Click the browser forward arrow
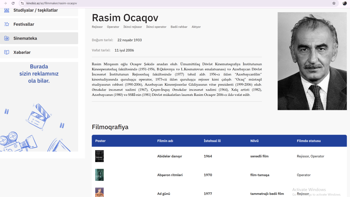 5,3
